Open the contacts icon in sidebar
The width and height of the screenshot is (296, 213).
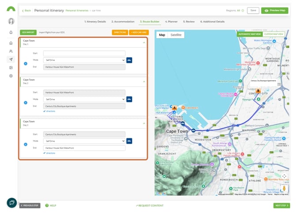click(x=11, y=51)
